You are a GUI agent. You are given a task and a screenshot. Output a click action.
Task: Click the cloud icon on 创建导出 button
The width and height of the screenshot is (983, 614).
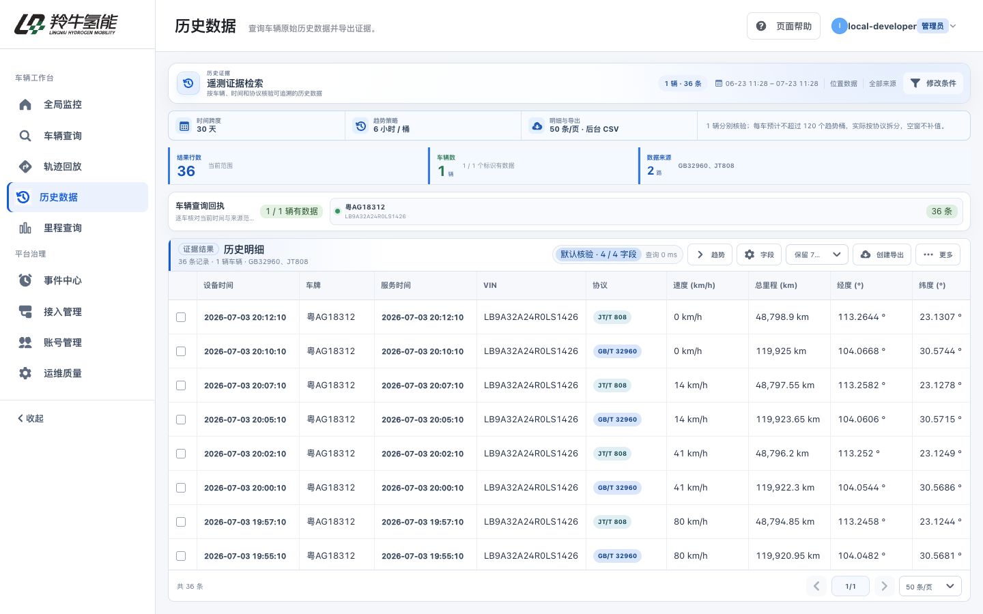866,254
